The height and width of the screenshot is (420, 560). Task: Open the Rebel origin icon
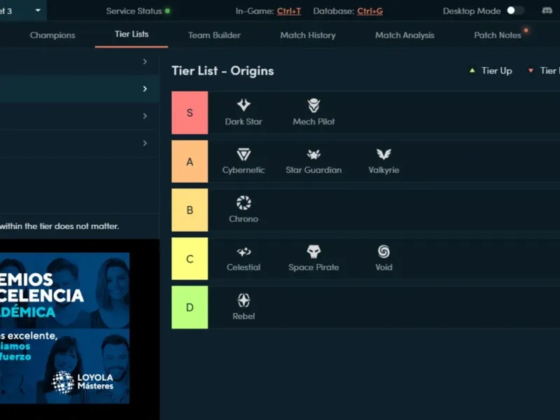244,300
